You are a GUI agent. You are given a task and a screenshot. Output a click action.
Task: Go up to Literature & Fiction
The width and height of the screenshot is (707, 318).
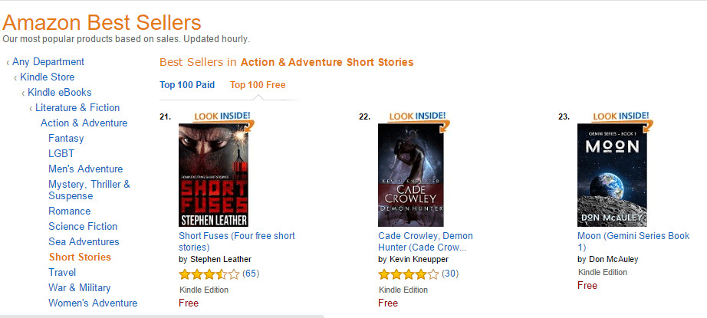(x=77, y=108)
